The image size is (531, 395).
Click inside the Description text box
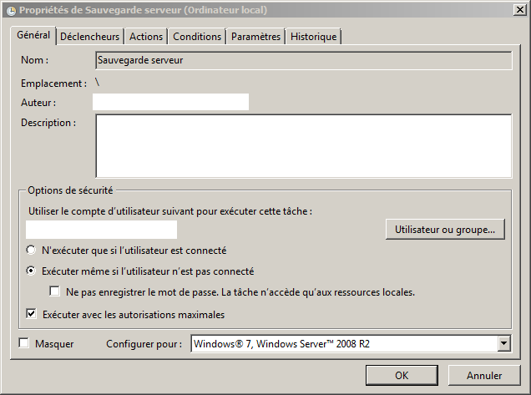(304, 146)
